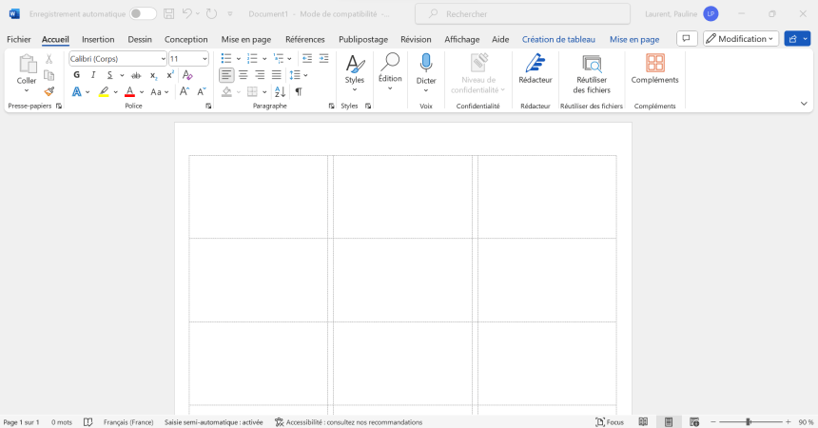Click the blue share button
Screen dimensions: 818x428
pyautogui.click(x=797, y=39)
